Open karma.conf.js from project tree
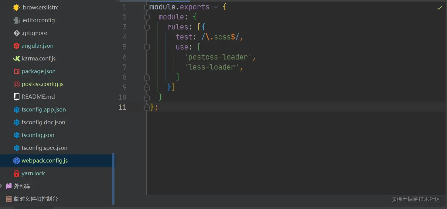The height and width of the screenshot is (209, 447). pyautogui.click(x=39, y=59)
